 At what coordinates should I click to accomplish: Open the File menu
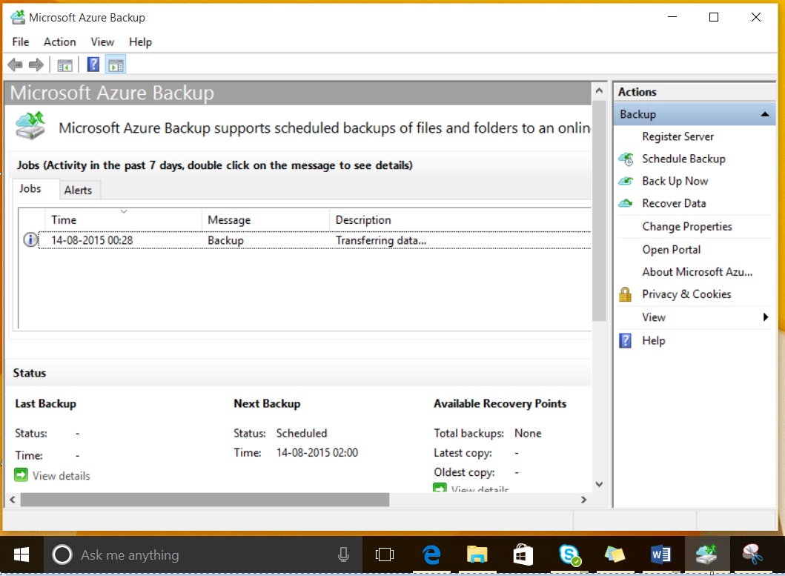21,42
